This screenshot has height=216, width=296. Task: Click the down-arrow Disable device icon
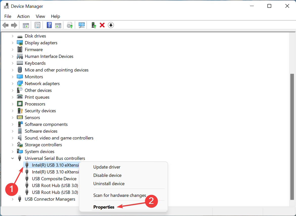(111, 25)
